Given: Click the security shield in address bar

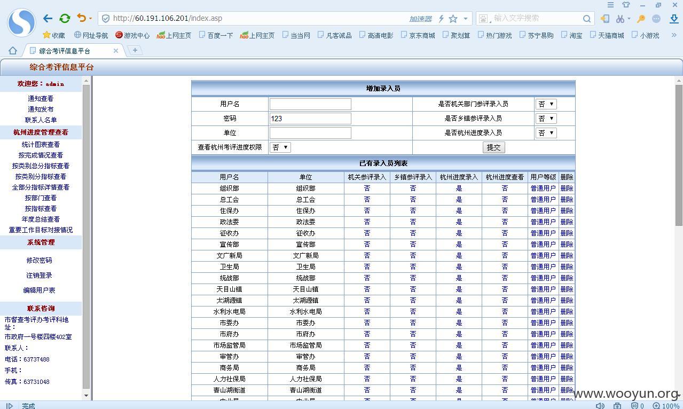Looking at the screenshot, I should click(106, 18).
